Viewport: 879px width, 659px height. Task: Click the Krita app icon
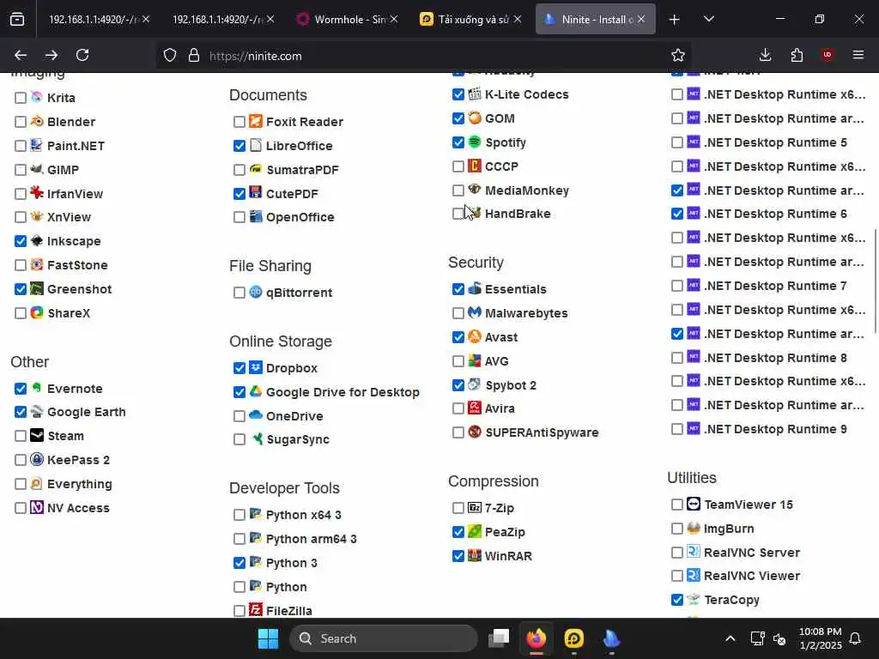[x=37, y=97]
